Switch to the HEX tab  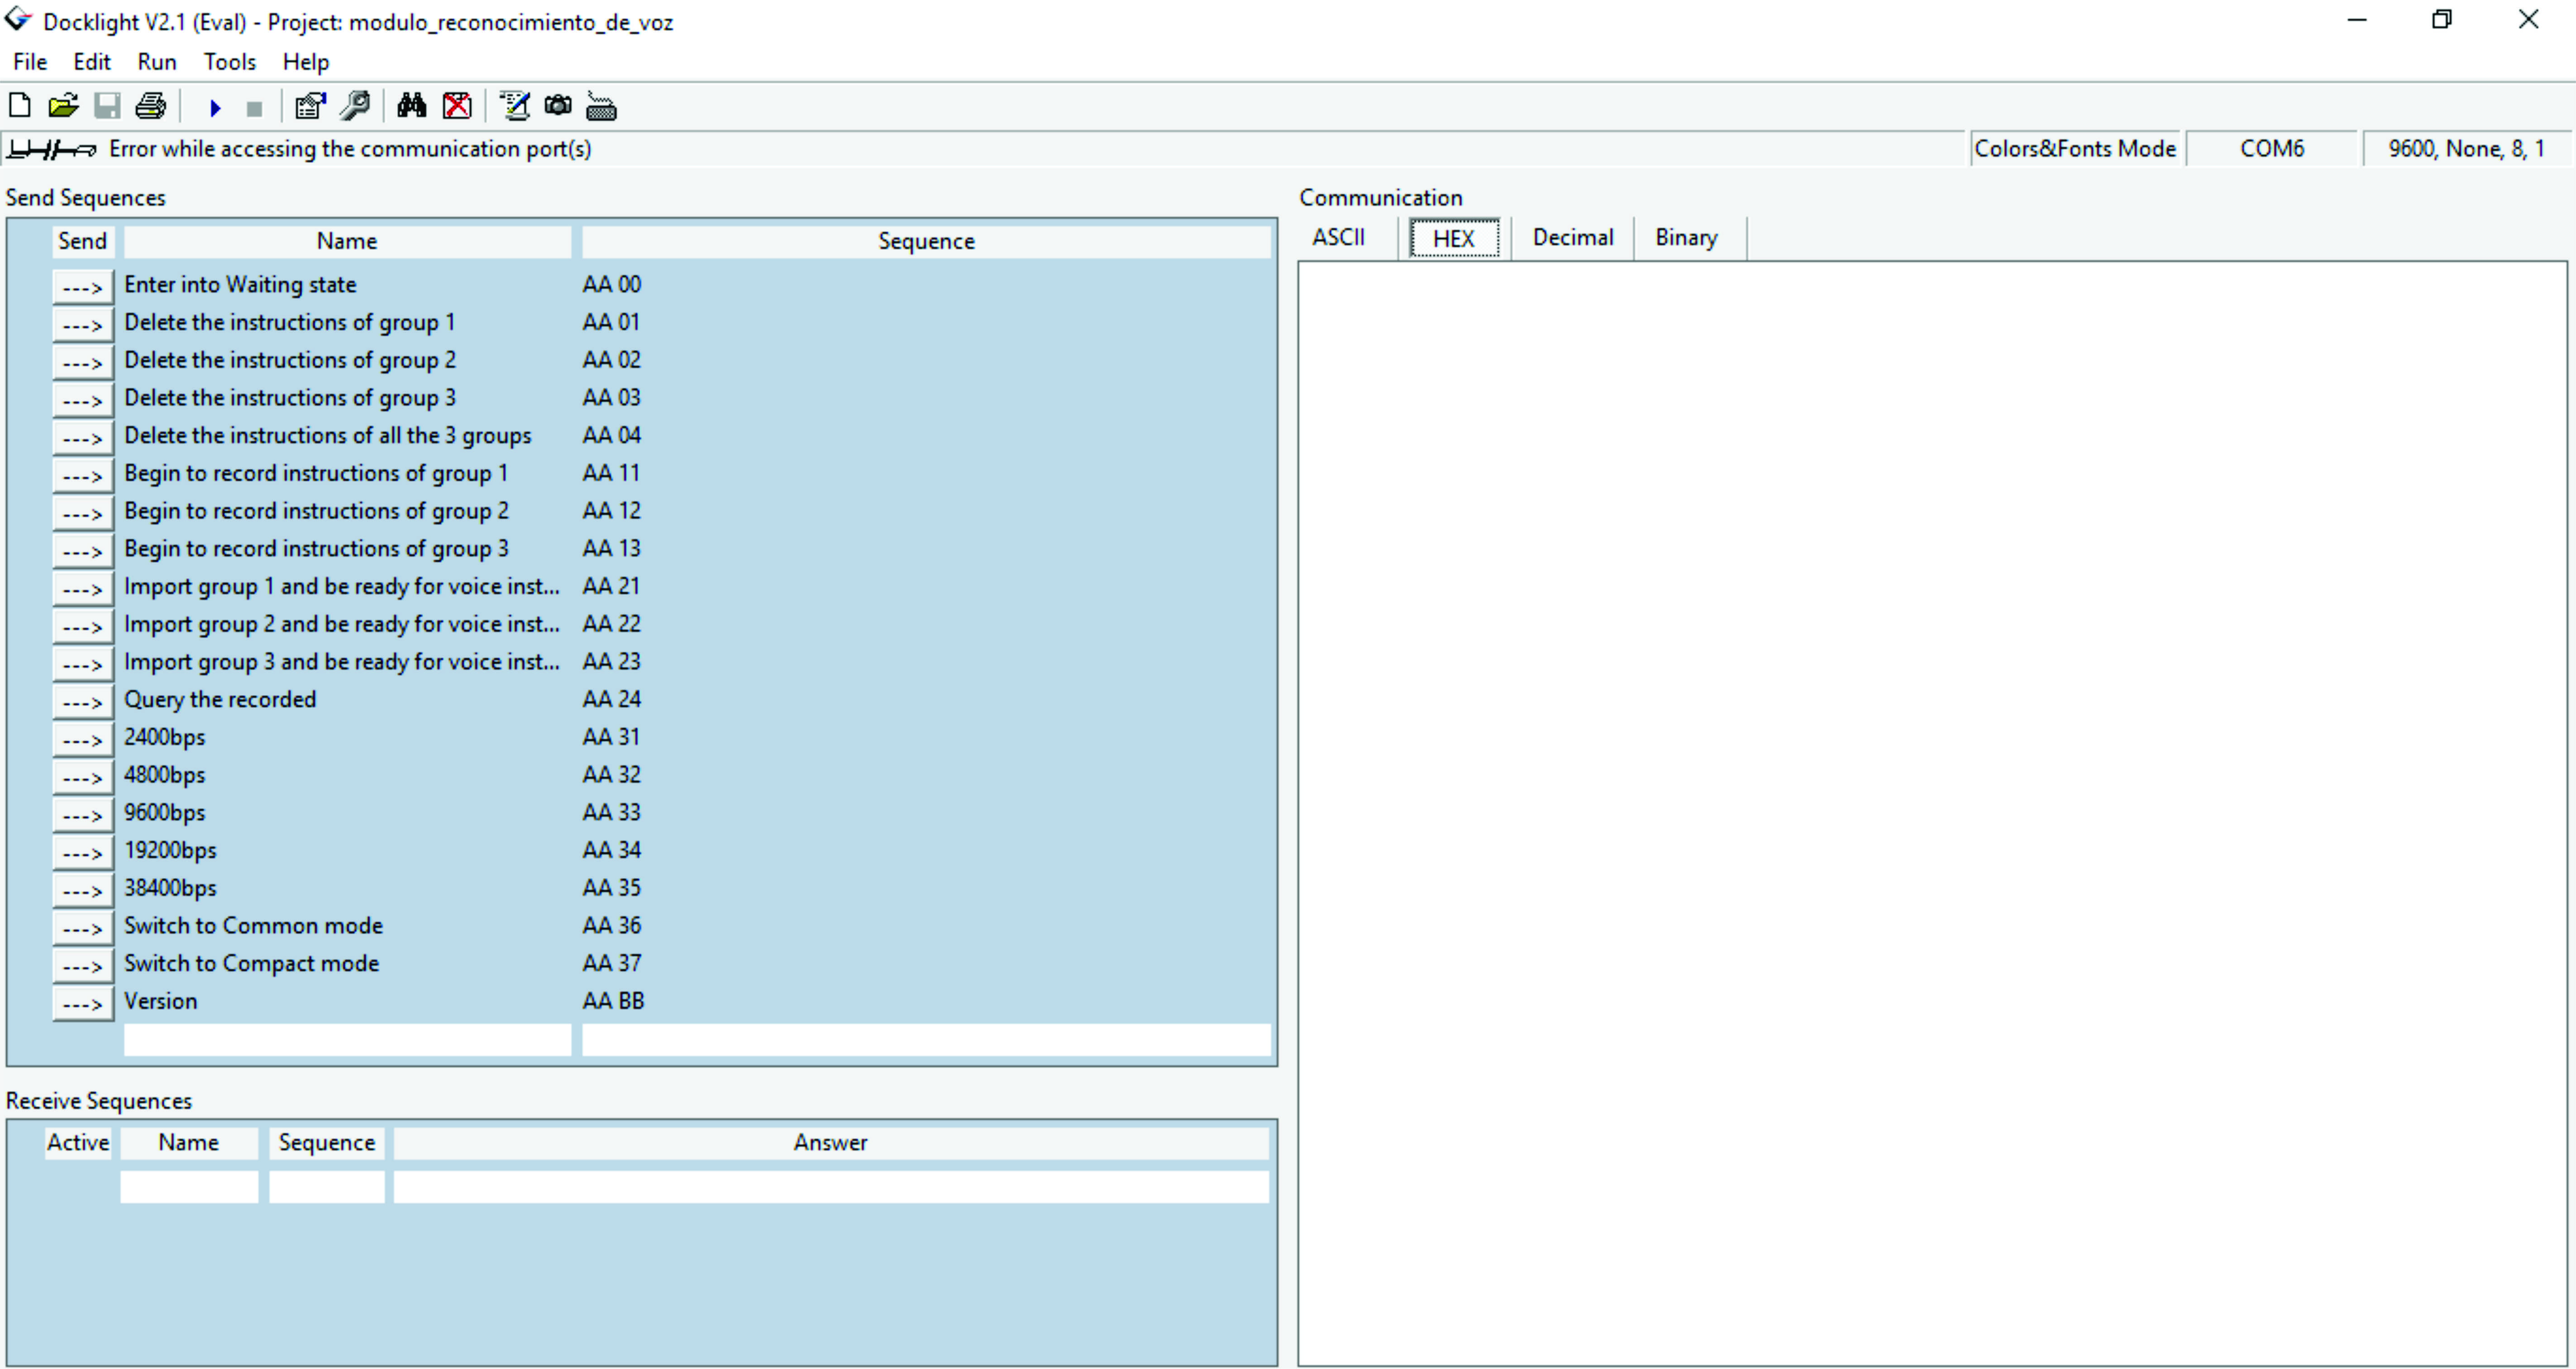(x=1454, y=238)
